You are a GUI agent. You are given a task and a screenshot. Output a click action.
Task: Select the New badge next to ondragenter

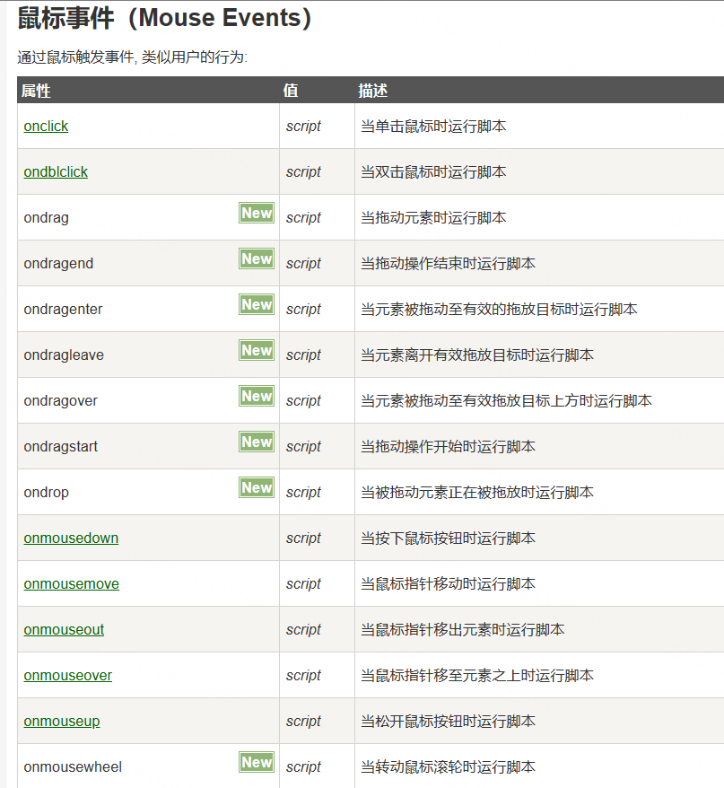[257, 305]
